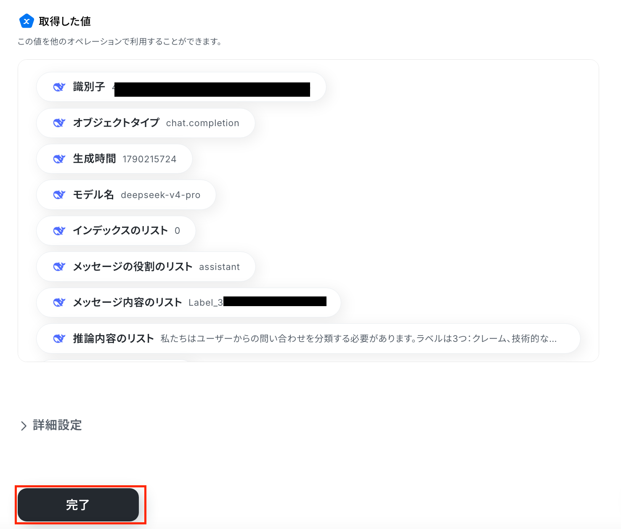
Task: Select the インデックスのリスト value 0 pill
Action: pos(116,230)
